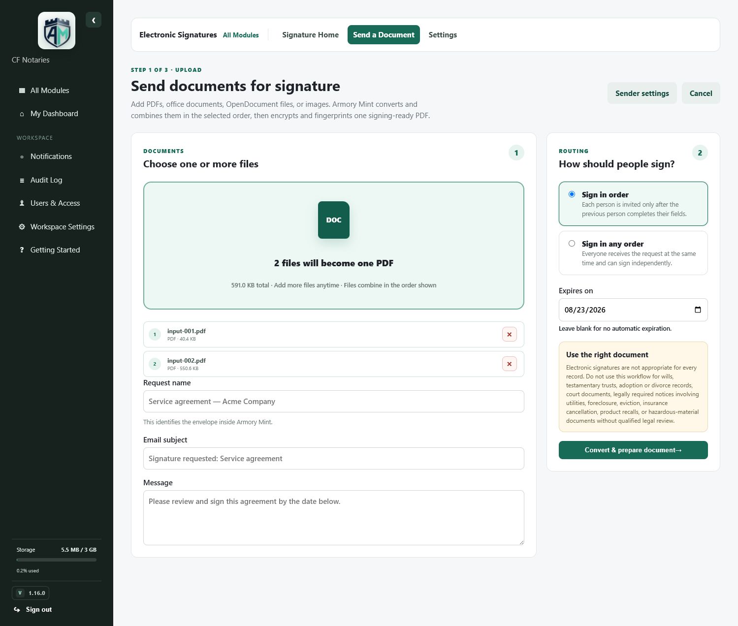The image size is (738, 626).
Task: Remove input-002.pdf from the list
Action: [x=509, y=364]
